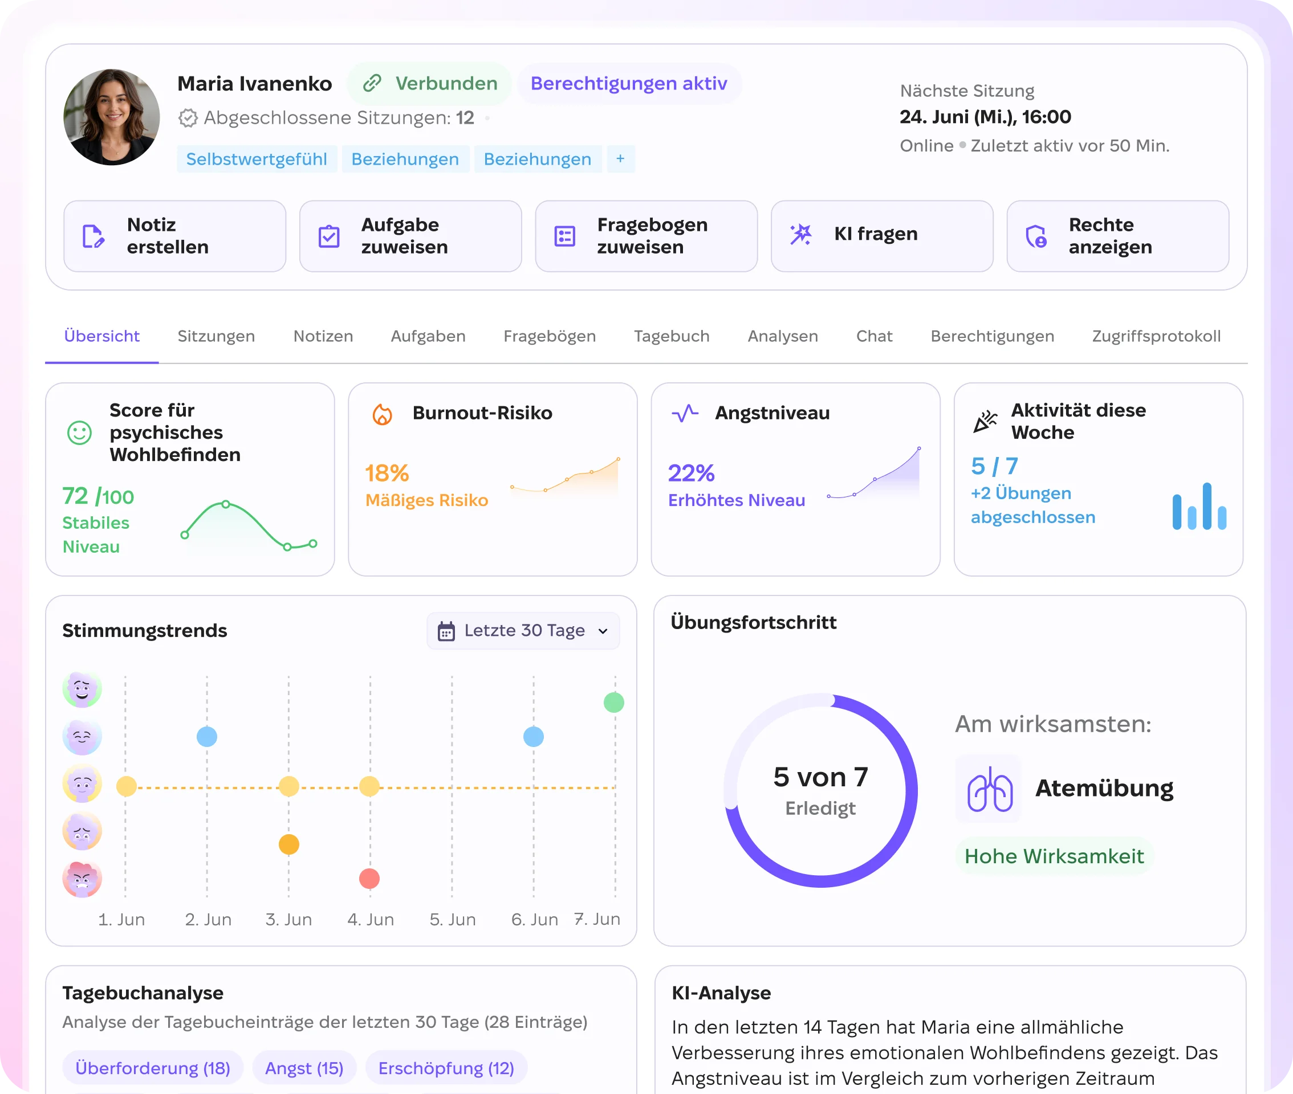
Task: Click the flame icon on Burnout-Risiko card
Action: [x=382, y=414]
